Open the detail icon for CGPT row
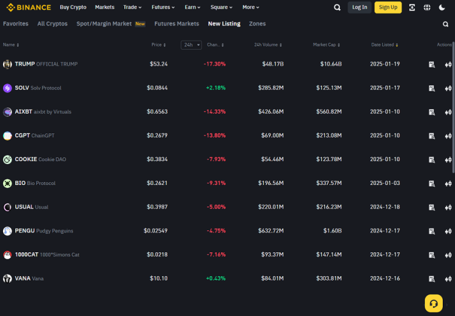 (432, 136)
